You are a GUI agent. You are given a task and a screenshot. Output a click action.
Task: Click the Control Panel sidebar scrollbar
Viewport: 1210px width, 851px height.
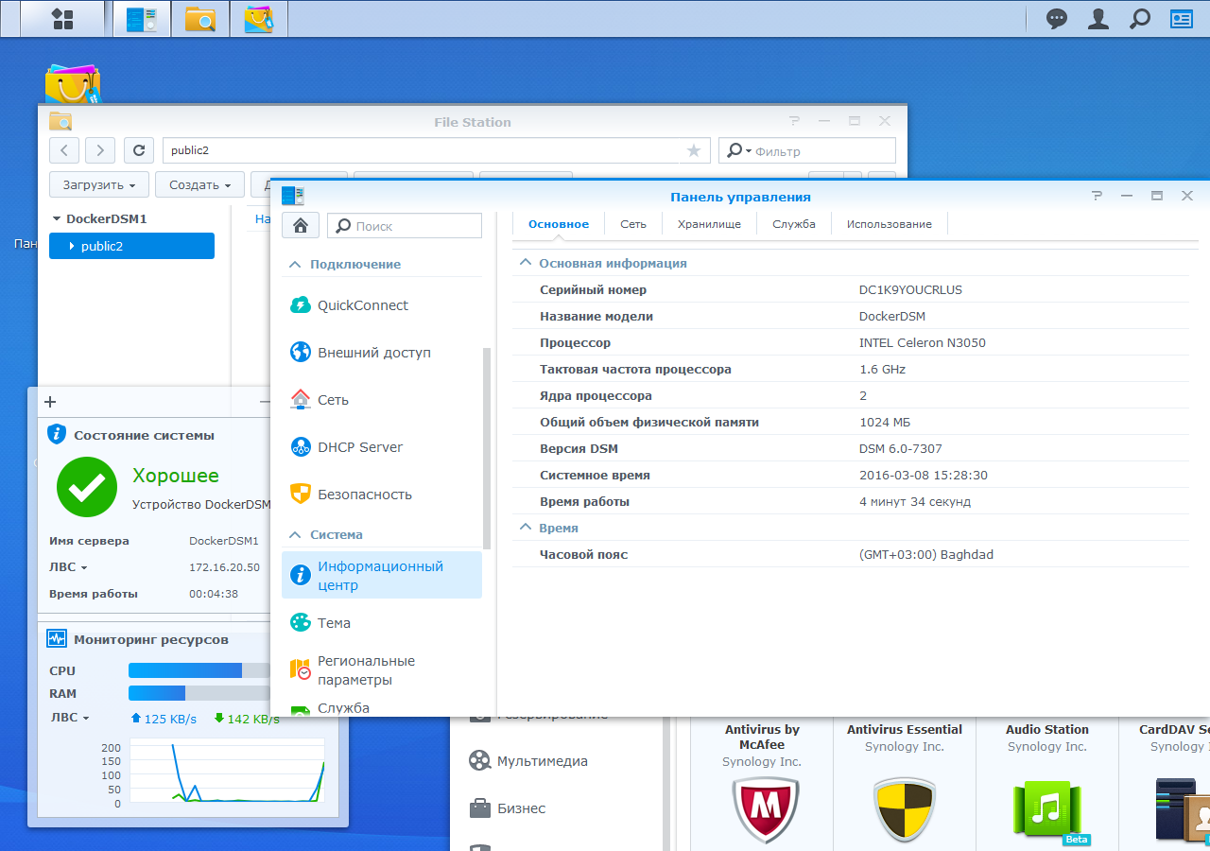[x=487, y=447]
